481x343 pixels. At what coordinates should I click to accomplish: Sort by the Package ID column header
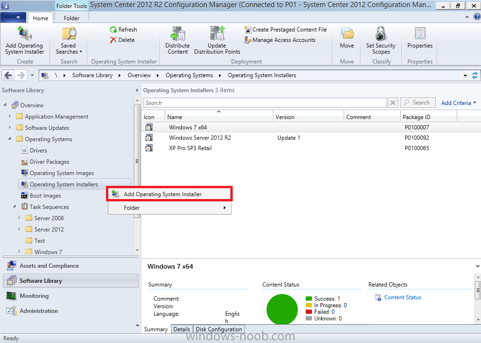click(x=428, y=117)
